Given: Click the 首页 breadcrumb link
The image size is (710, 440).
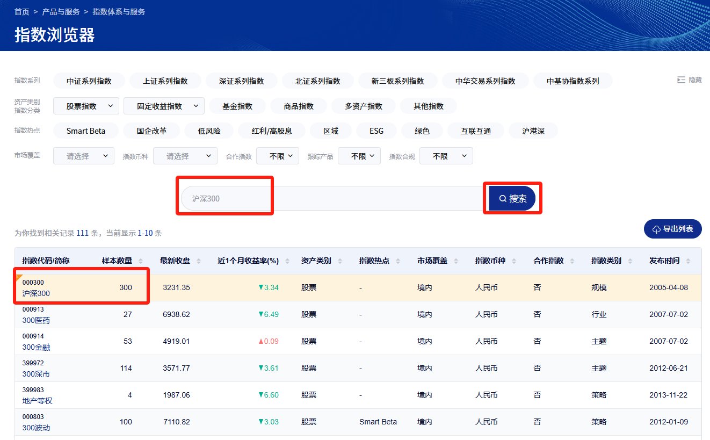Looking at the screenshot, I should (21, 11).
